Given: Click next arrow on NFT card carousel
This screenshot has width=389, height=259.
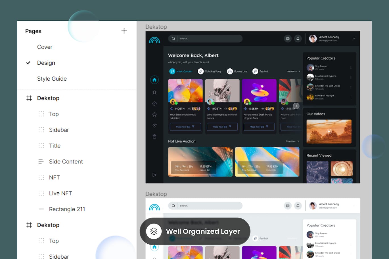Looking at the screenshot, I should 296,106.
